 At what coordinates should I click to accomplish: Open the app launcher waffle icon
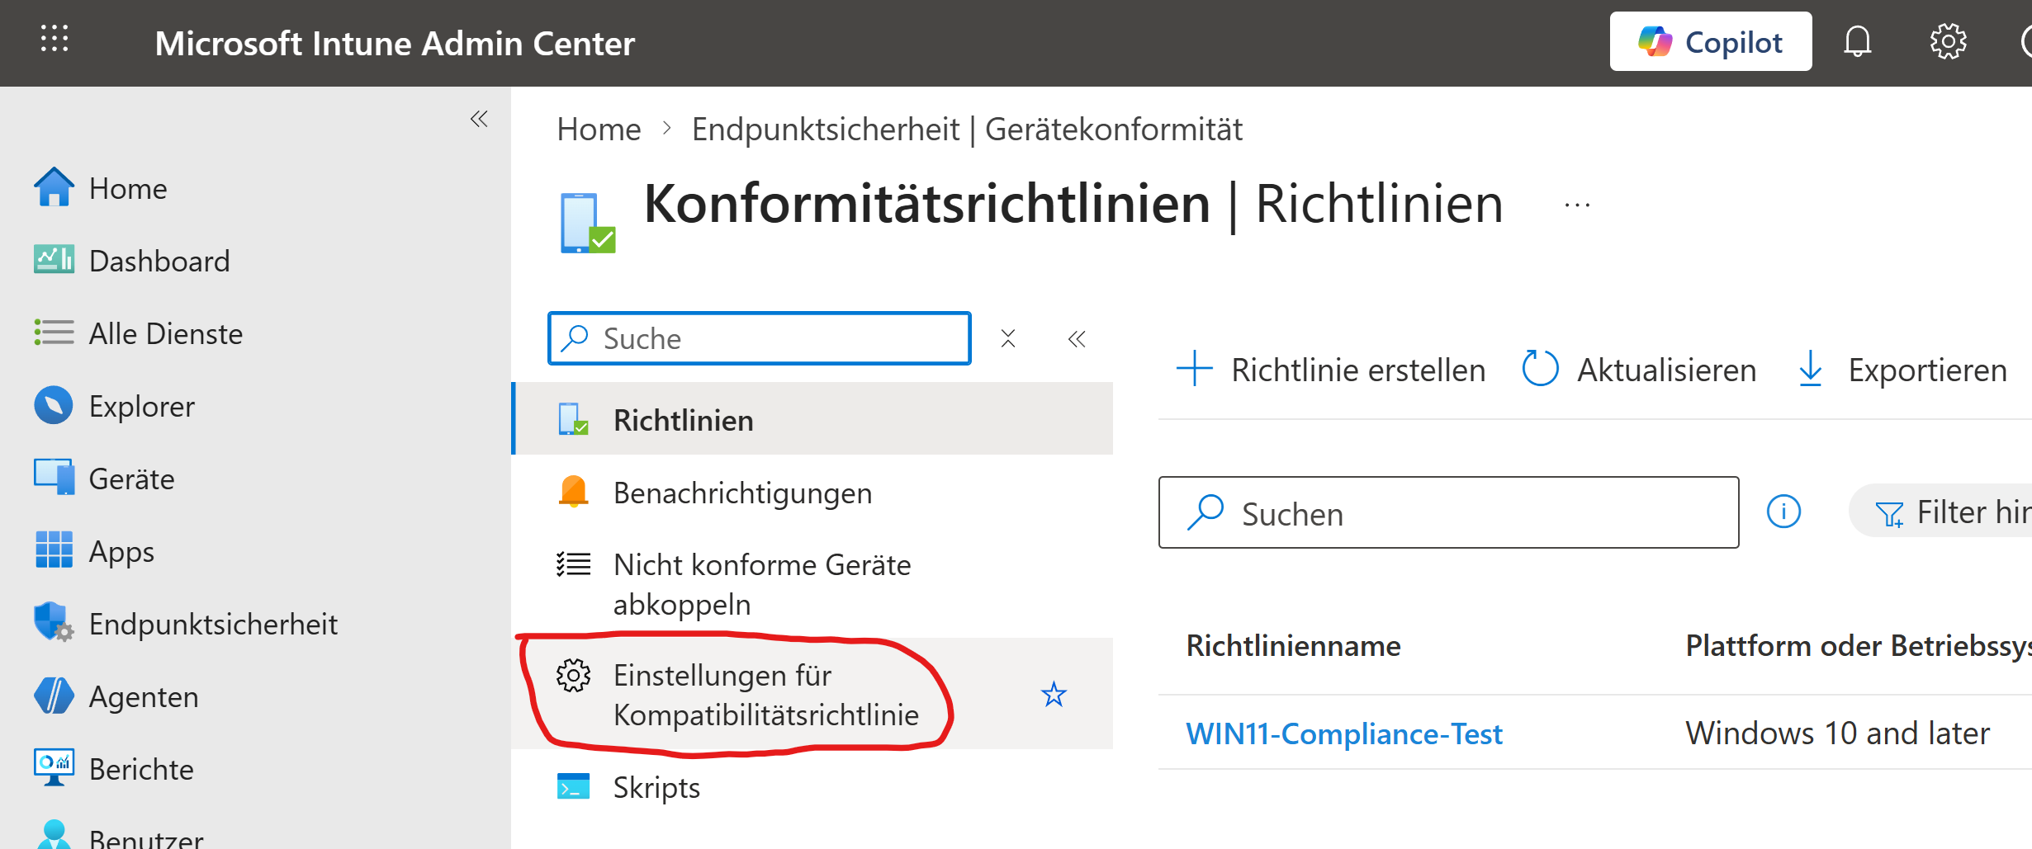pyautogui.click(x=54, y=39)
